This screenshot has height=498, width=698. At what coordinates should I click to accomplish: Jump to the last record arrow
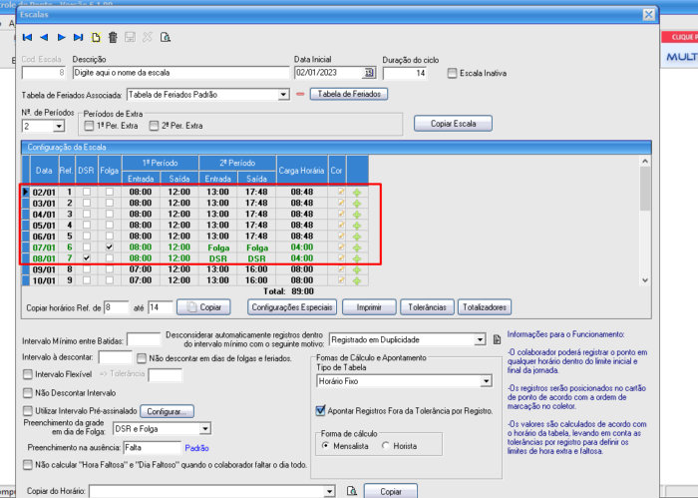click(x=79, y=38)
